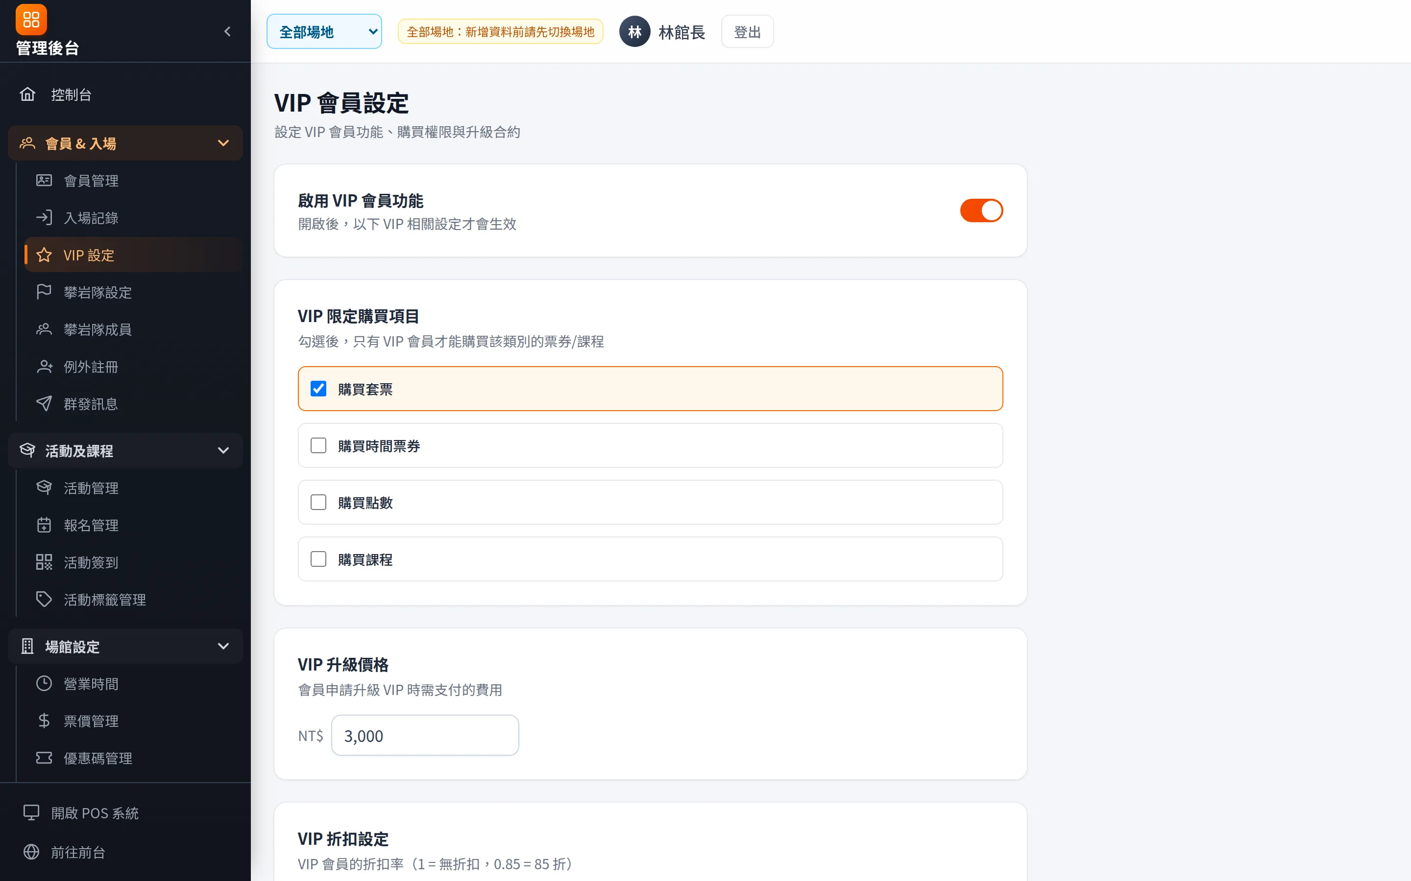This screenshot has width=1411, height=881.
Task: Click the dollar icon for 票價管理
Action: click(x=44, y=721)
